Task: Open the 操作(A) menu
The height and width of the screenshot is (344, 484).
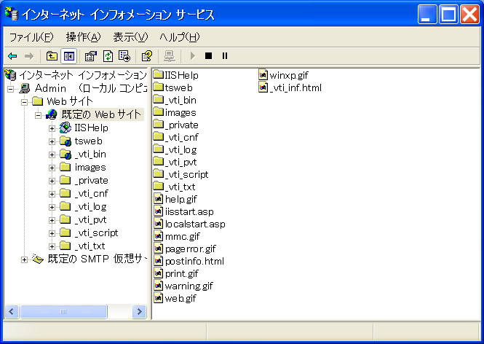Action: (84, 36)
